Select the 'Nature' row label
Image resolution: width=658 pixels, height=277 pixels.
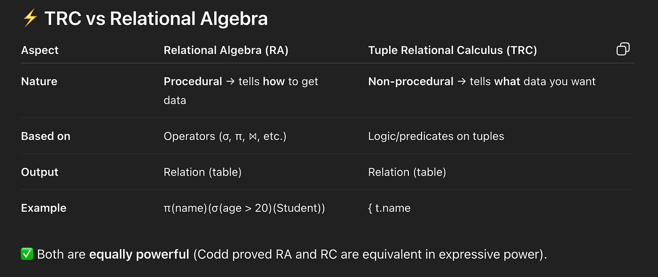[x=39, y=81]
